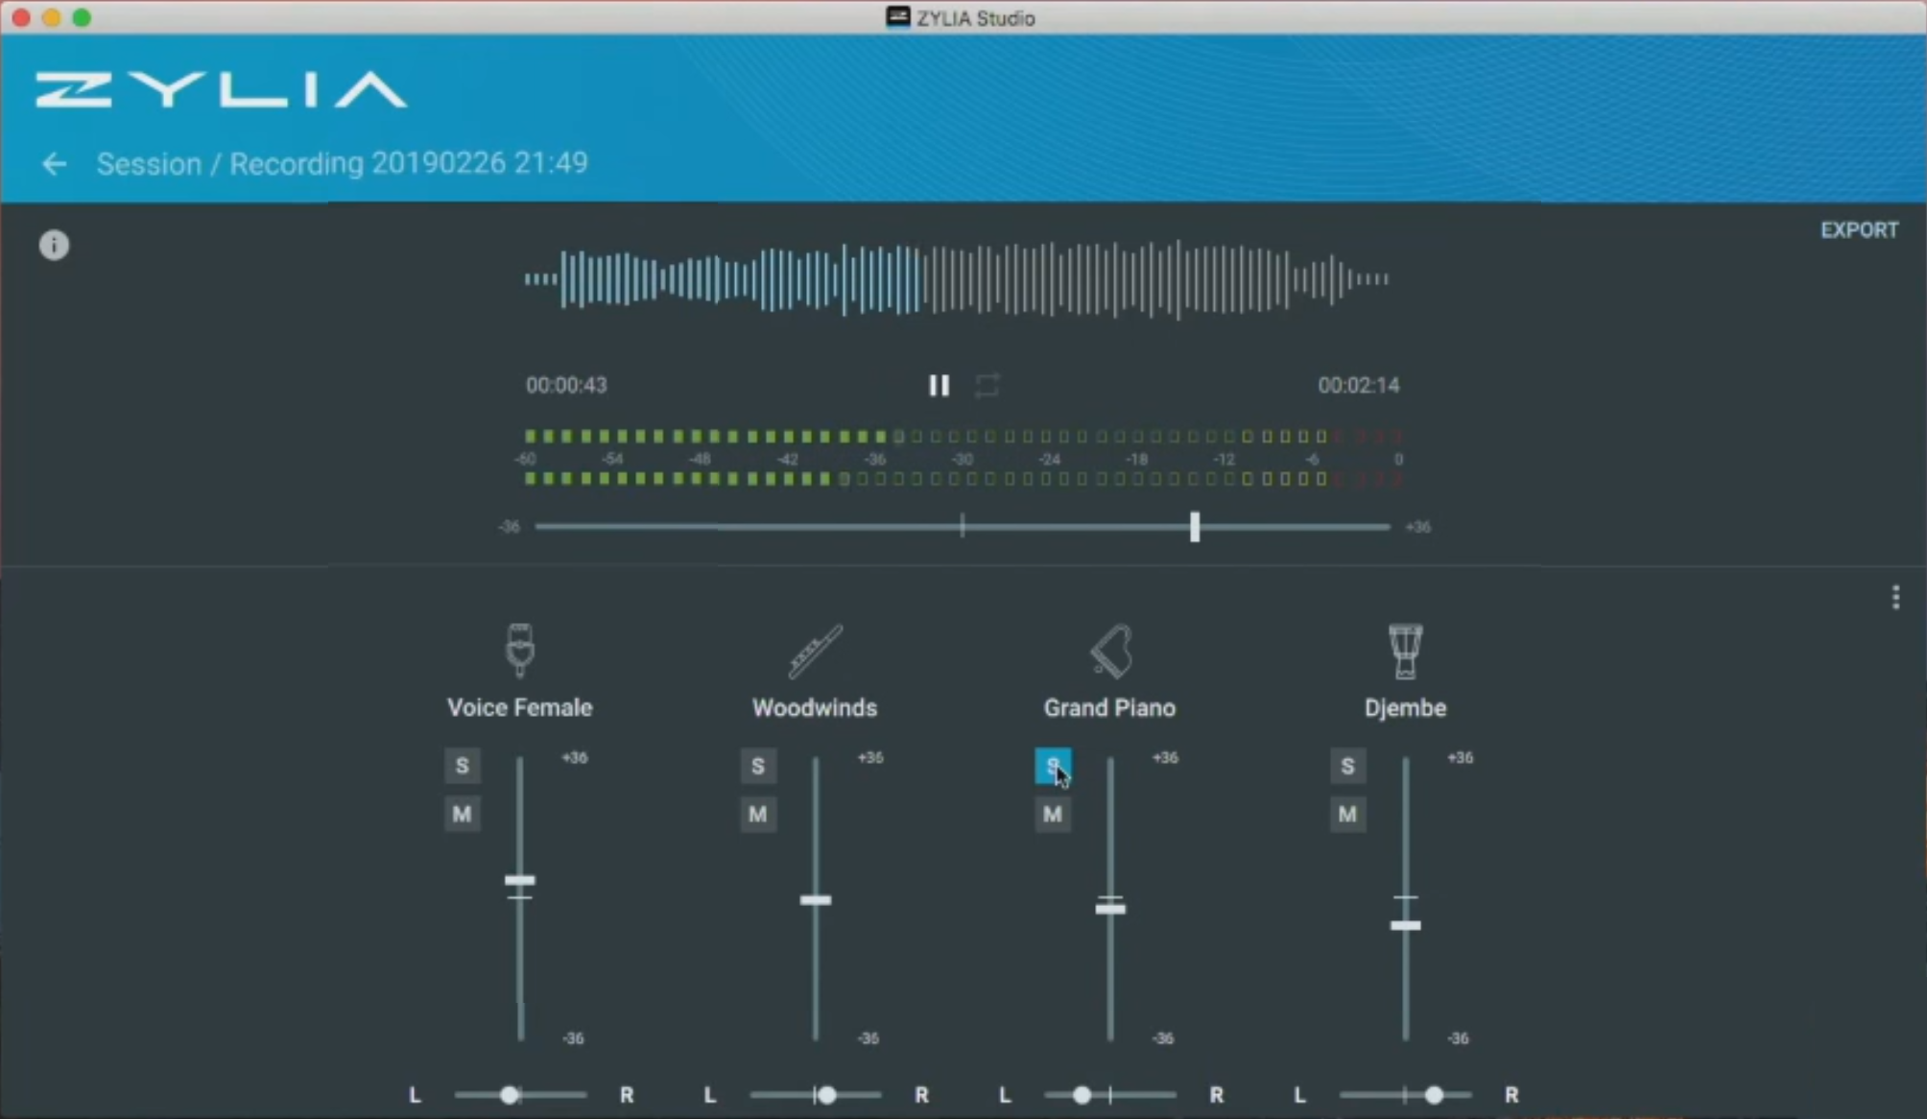Click the green maximize window button

click(83, 17)
